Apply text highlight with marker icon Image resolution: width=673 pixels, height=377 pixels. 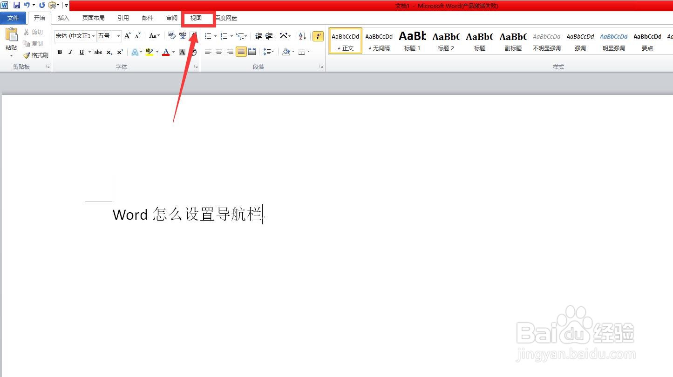(149, 52)
